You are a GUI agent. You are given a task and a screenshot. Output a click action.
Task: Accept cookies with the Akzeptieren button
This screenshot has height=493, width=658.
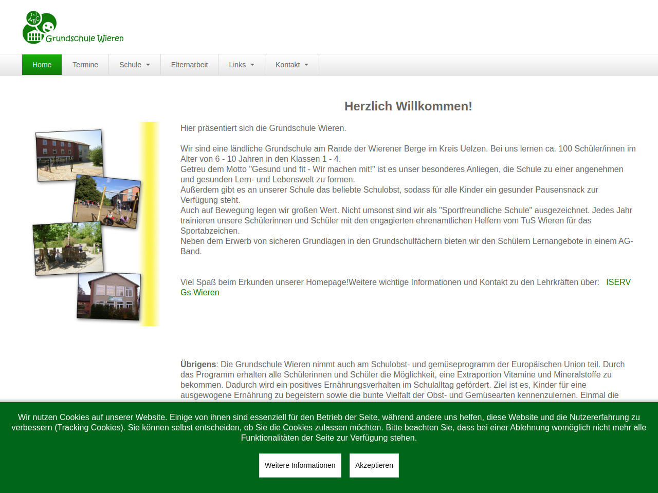(374, 465)
